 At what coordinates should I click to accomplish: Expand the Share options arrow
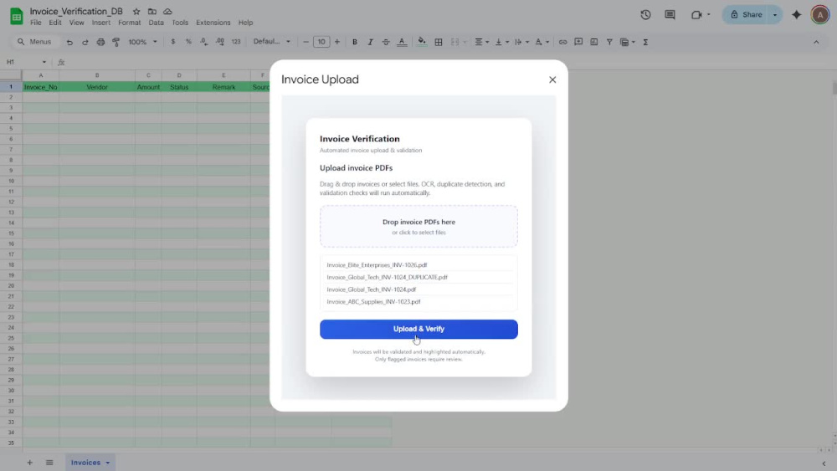coord(775,15)
